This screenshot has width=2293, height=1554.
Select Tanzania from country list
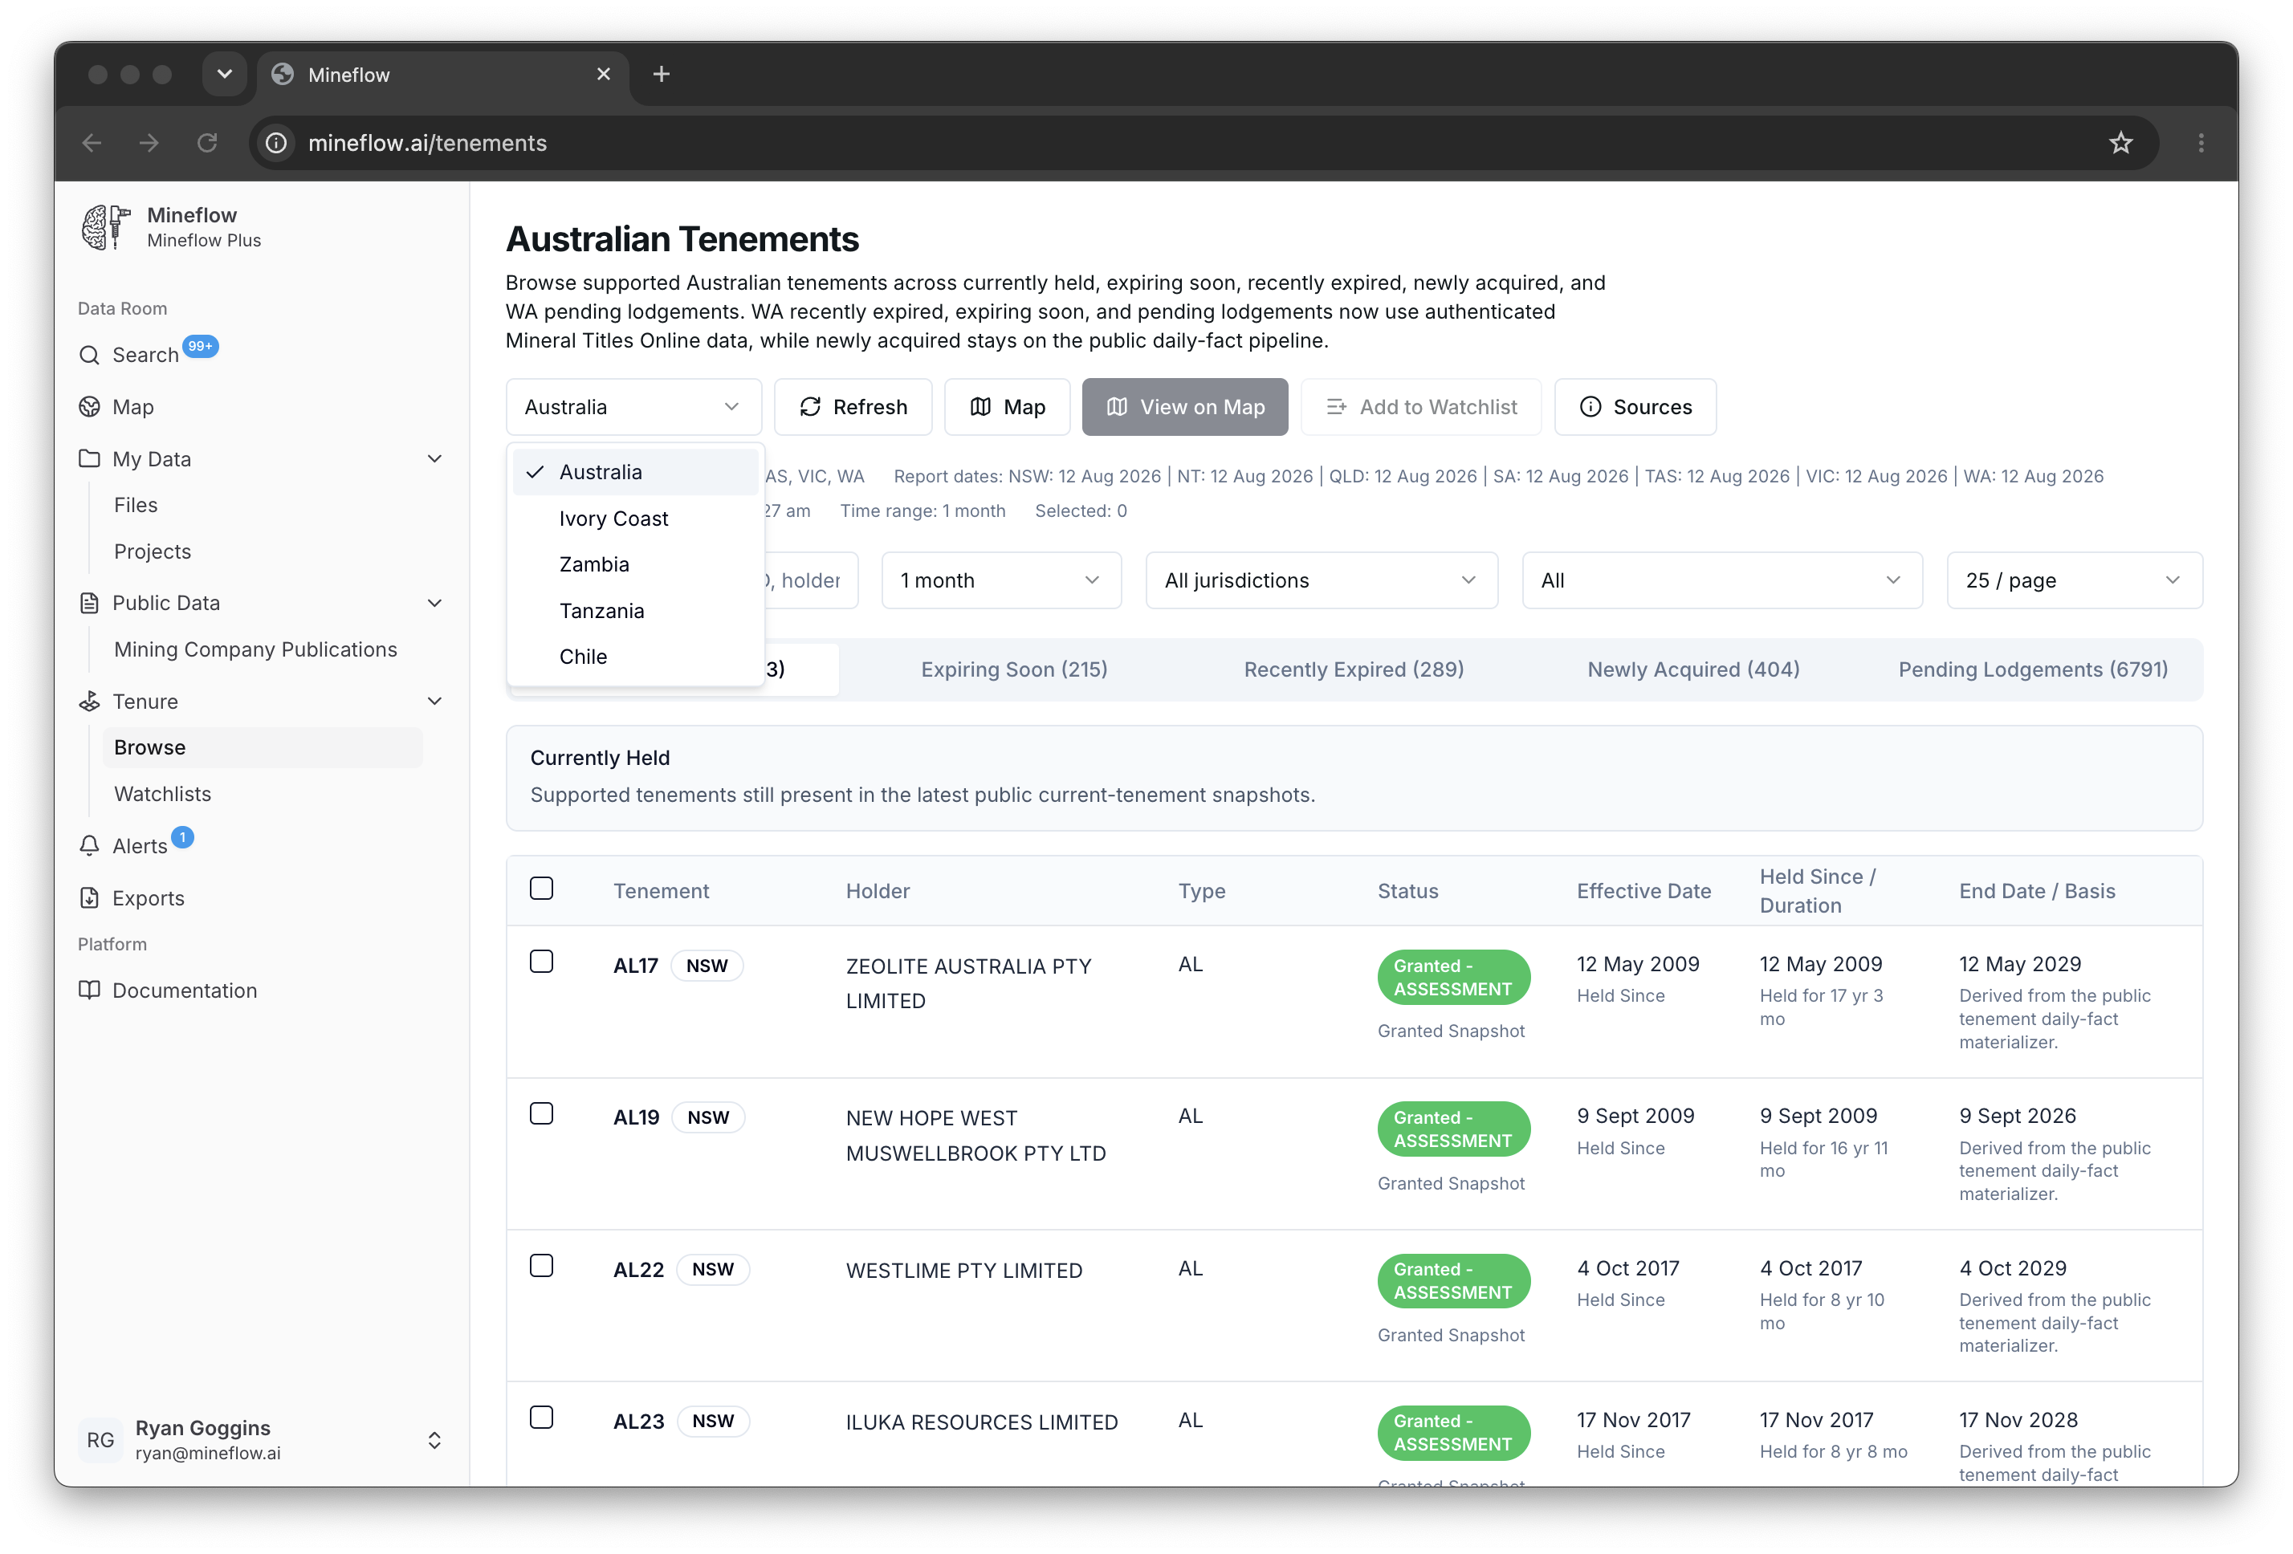[x=634, y=611]
